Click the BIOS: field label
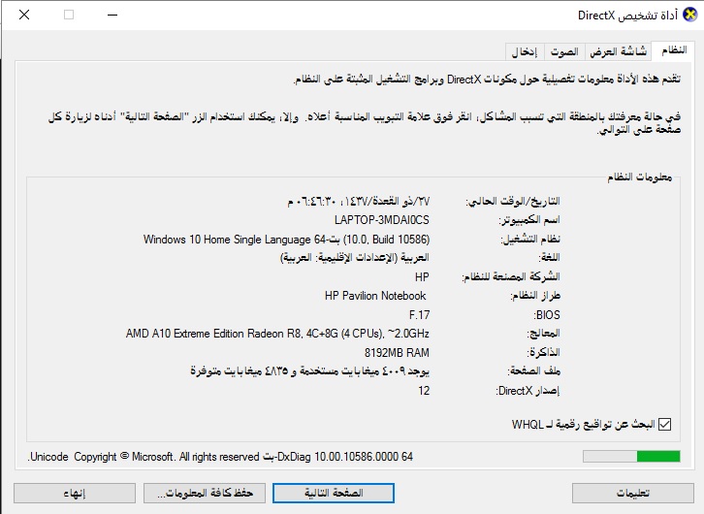Viewport: 704px width, 514px height. [x=547, y=315]
